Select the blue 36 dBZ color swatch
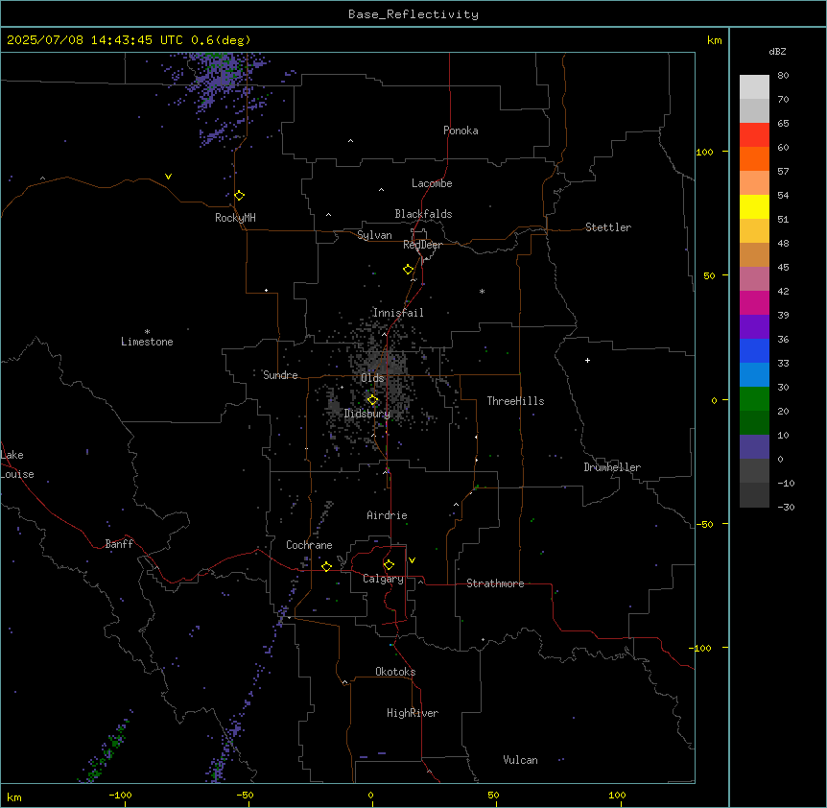This screenshot has height=808, width=827. click(754, 350)
